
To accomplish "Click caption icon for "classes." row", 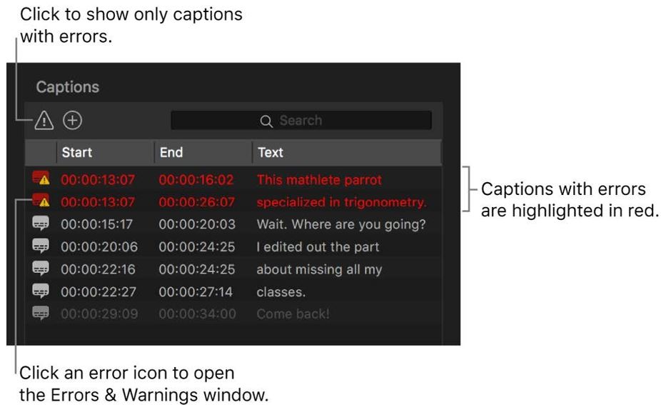I will click(41, 291).
